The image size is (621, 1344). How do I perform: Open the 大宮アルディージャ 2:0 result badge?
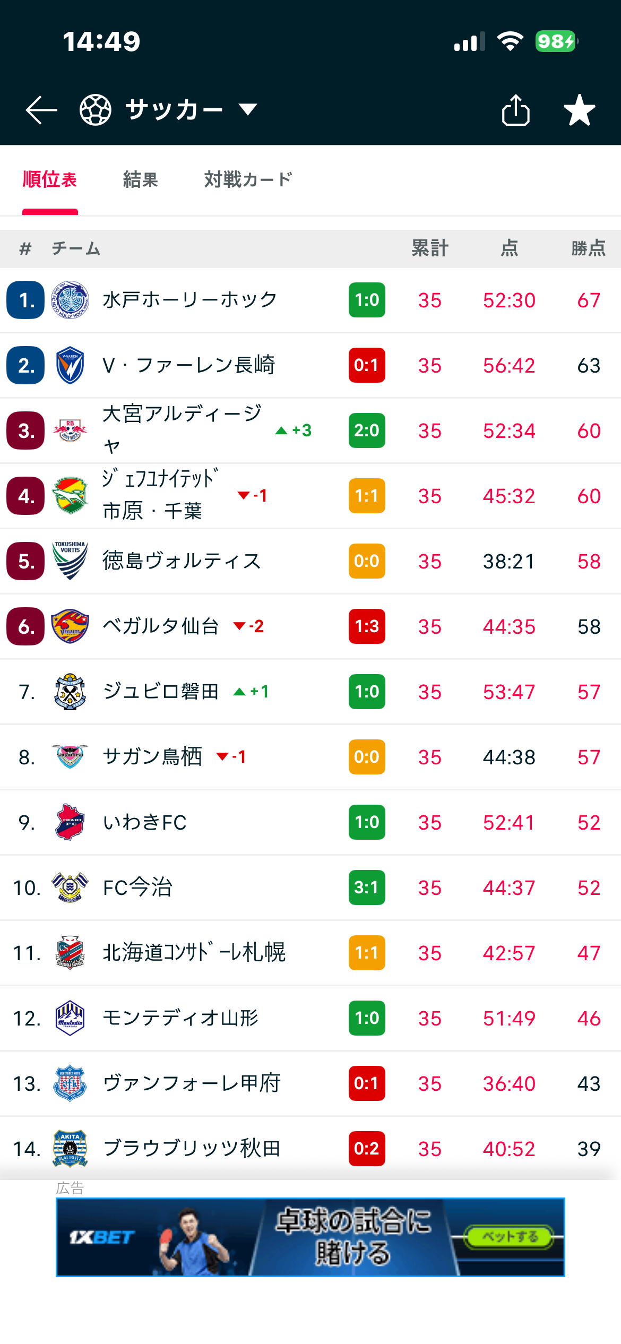pyautogui.click(x=367, y=430)
